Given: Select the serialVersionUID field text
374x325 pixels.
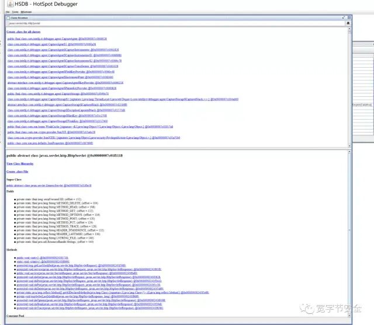Looking at the screenshot, I should point(49,200).
